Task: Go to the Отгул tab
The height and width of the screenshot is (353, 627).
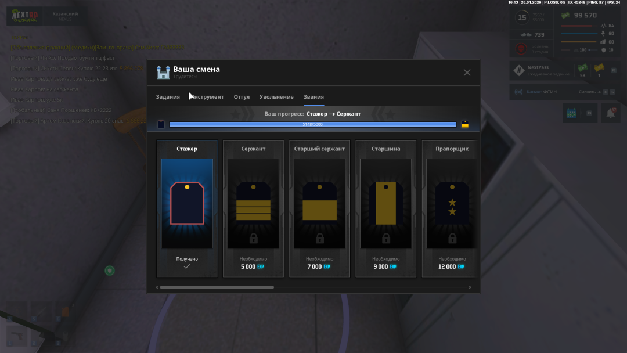Action: (242, 97)
